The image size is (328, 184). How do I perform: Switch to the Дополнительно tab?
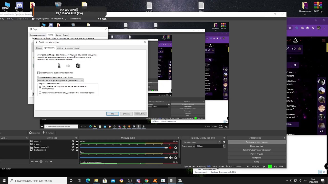point(72,48)
